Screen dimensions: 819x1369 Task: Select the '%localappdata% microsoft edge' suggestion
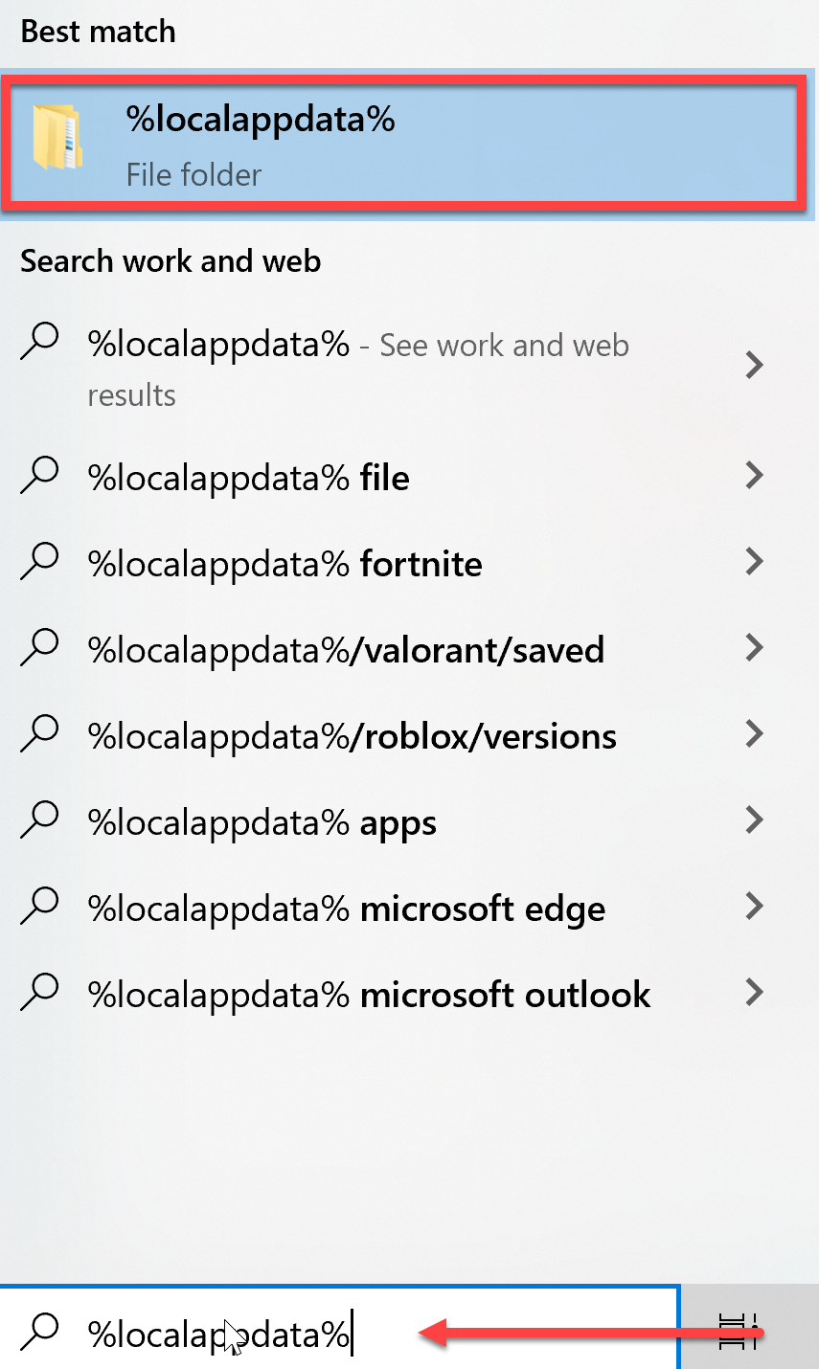[409, 908]
